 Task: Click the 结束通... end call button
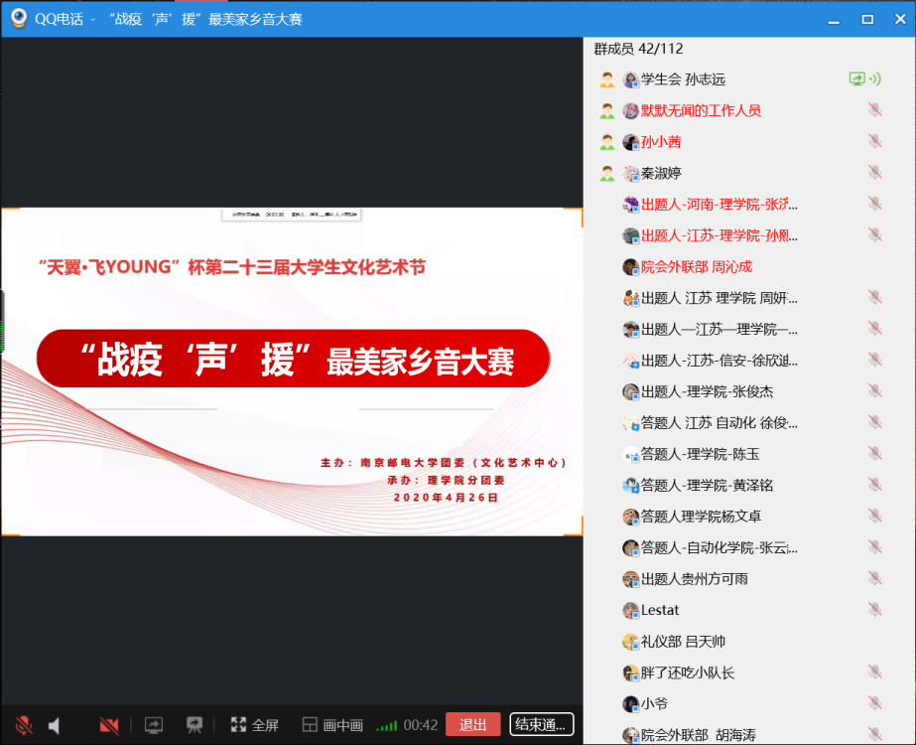[541, 725]
